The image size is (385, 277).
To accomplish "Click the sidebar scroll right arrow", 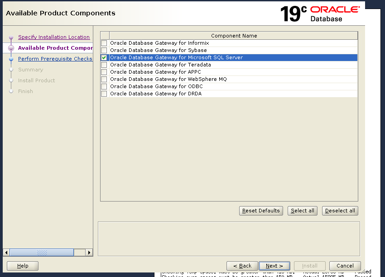I will point(89,252).
